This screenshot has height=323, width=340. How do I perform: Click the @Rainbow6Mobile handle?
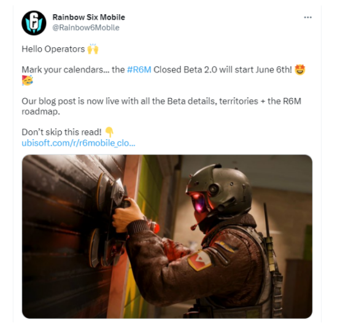coord(86,28)
